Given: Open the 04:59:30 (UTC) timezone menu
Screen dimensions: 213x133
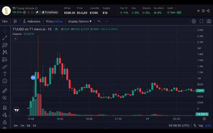Looking at the screenshot, I should (x=179, y=126).
